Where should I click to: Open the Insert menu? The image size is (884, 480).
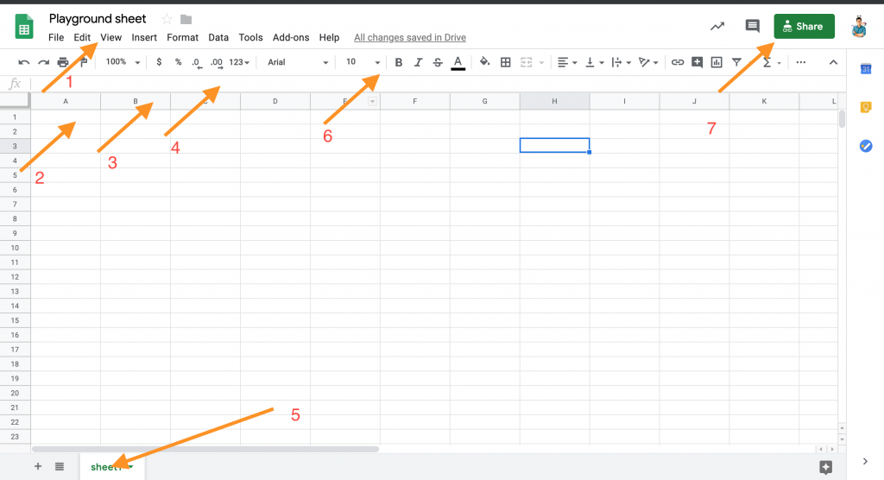point(144,37)
